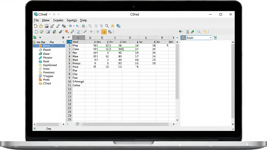
Task: Open the Hеew menu next to File
Action: [46, 20]
